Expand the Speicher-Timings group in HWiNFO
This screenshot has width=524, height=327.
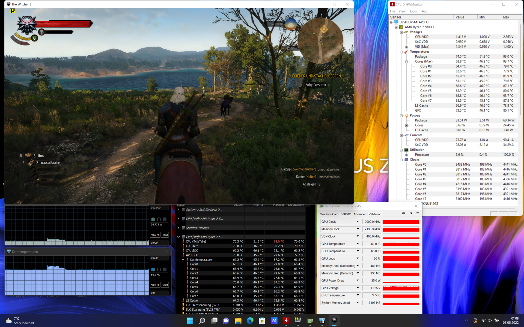(178, 228)
